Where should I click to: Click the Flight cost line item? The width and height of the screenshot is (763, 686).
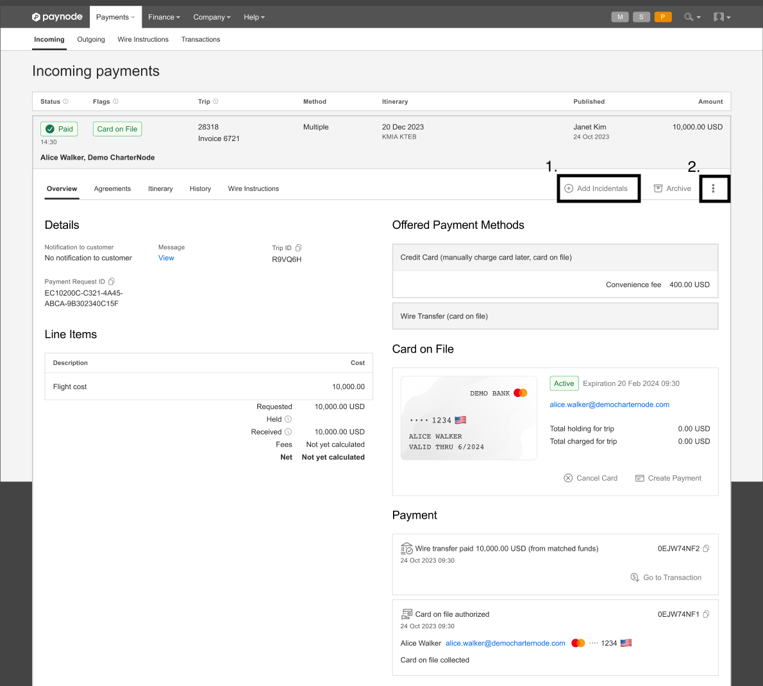click(x=209, y=387)
